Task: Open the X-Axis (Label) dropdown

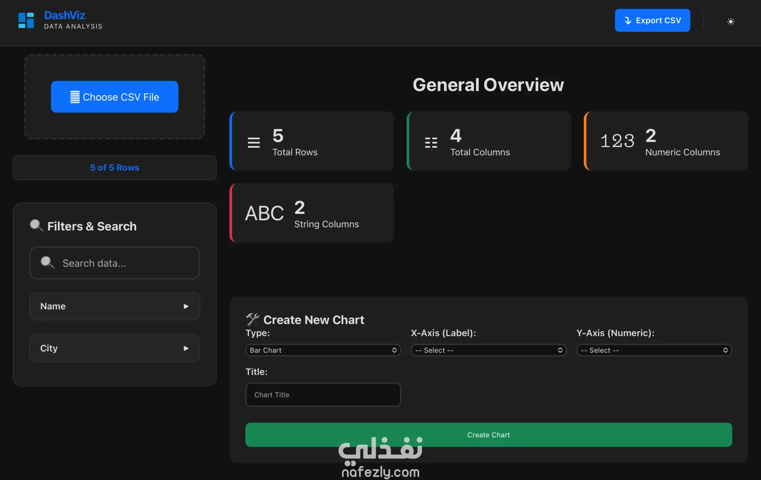Action: [488, 350]
